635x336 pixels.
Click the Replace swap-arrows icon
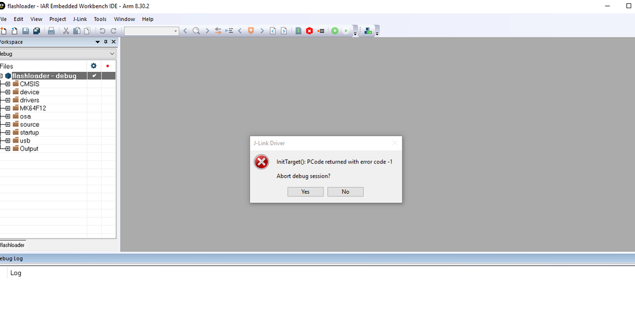pos(218,31)
